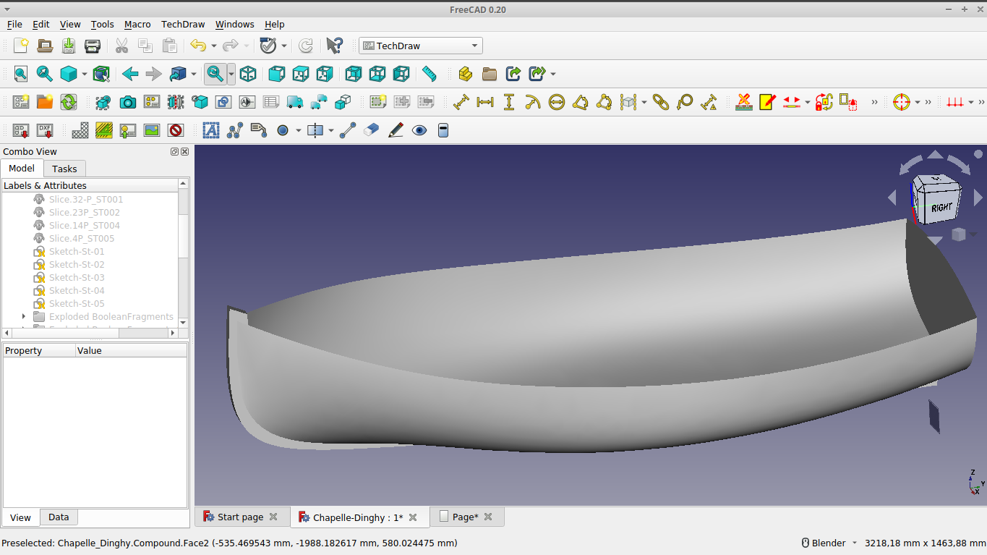Insert a Horizontal Dimension
Screen dimensions: 987x555
(485, 102)
